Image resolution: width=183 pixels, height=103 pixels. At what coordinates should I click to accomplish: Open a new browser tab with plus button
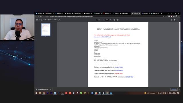pos(162,13)
